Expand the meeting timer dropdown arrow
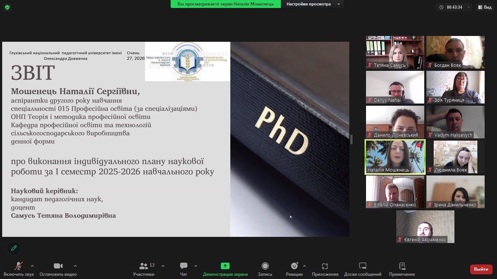Image resolution: width=497 pixels, height=279 pixels. point(469,7)
